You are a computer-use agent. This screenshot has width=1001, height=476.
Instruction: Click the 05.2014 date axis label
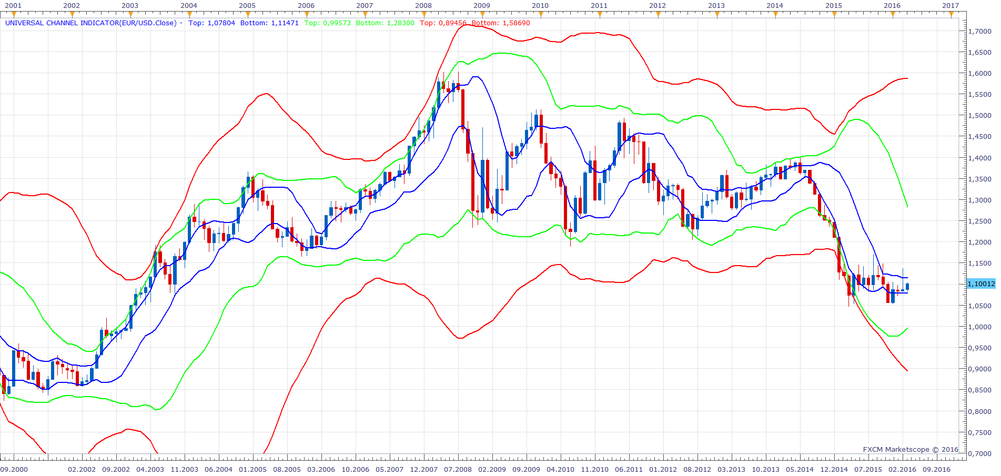point(800,469)
